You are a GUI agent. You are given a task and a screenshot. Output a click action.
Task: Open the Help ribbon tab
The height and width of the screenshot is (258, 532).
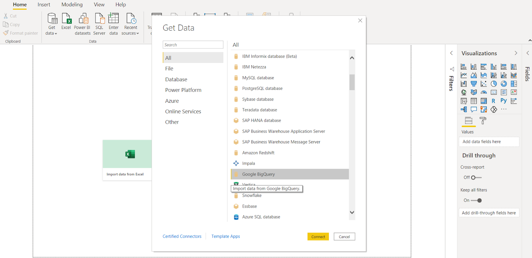[121, 5]
